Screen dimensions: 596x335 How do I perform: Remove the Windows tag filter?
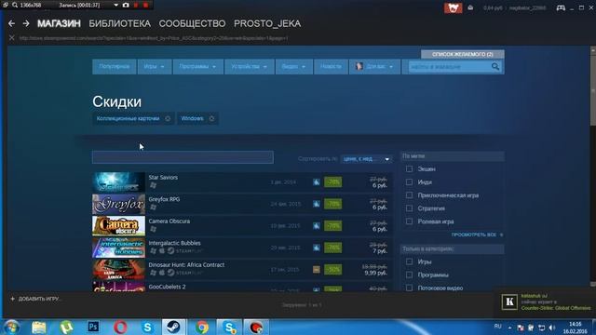[x=211, y=118]
